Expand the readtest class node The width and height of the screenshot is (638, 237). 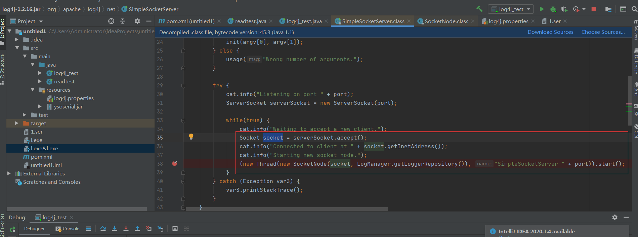point(40,81)
